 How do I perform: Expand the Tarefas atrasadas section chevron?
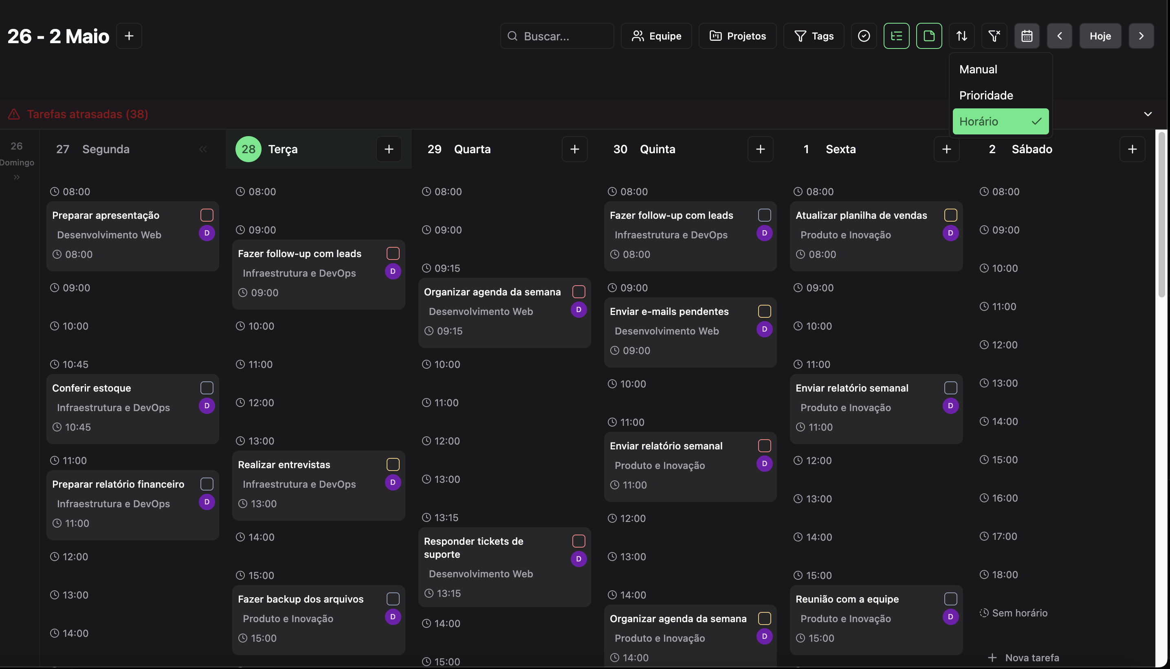(x=1148, y=114)
